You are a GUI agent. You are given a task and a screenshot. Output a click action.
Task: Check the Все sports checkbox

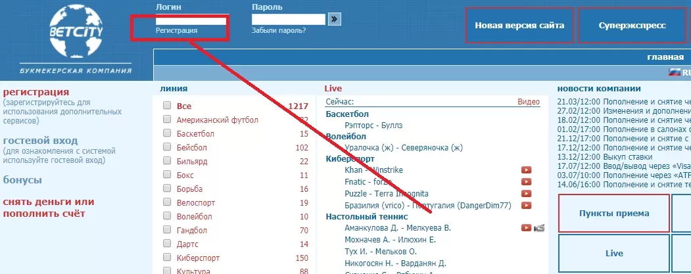point(167,106)
